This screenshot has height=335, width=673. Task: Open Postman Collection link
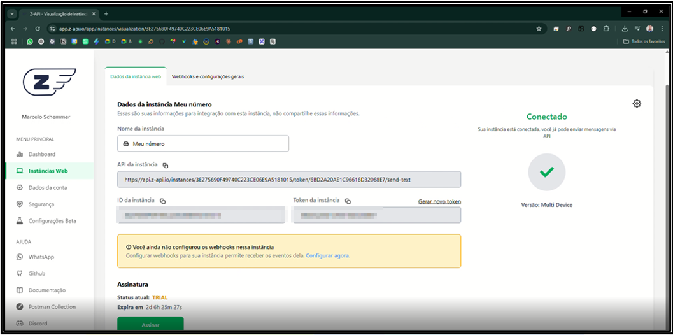[x=52, y=307]
